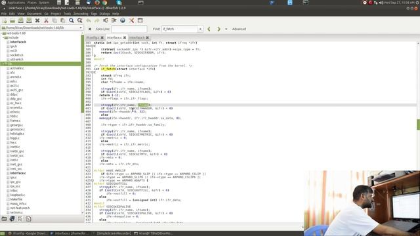Viewport: 420px width, 236px height.
Task: Click the Find next right arrow
Action: click(219, 29)
